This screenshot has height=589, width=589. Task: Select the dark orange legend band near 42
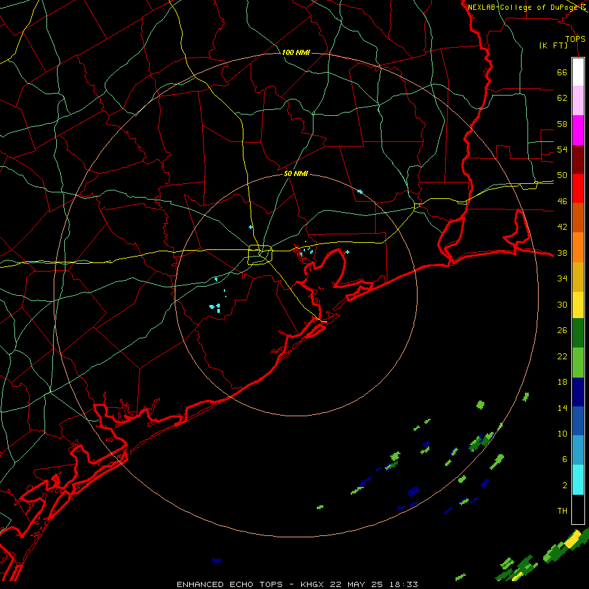[578, 218]
